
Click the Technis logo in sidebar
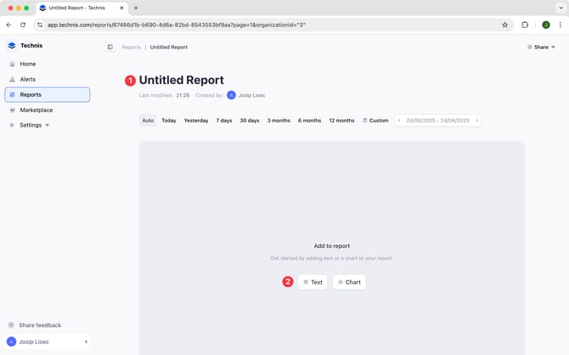12,46
